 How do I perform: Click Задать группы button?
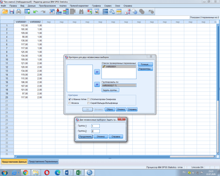click(x=110, y=90)
